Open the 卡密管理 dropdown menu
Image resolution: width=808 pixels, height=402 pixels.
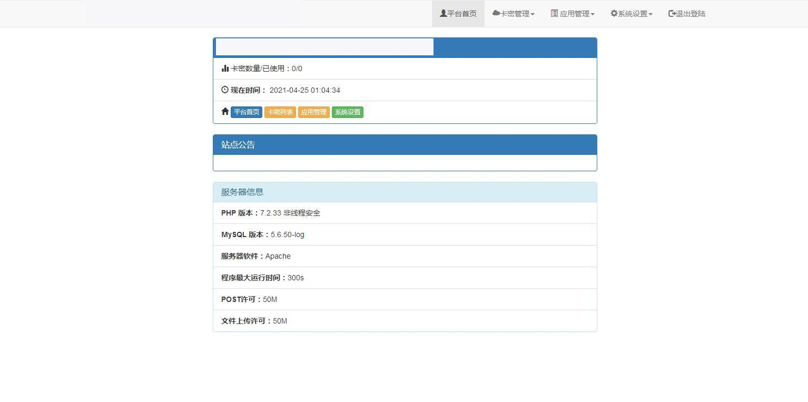513,13
